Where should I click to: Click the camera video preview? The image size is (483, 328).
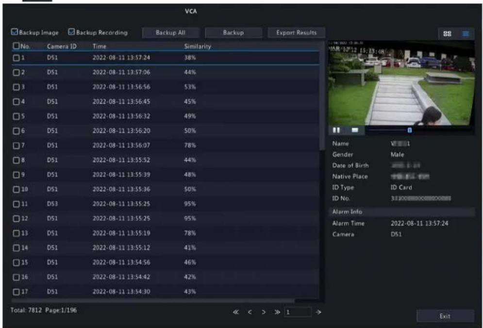click(401, 83)
